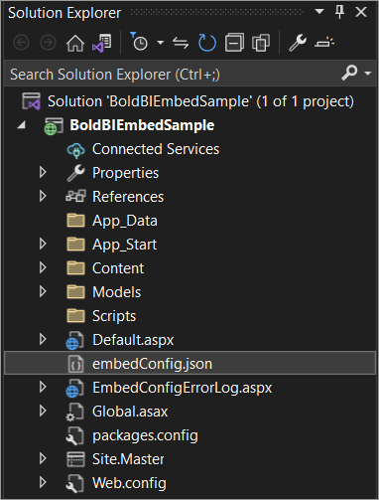379x500 pixels.
Task: Select the Web.config file name
Action: [x=129, y=483]
